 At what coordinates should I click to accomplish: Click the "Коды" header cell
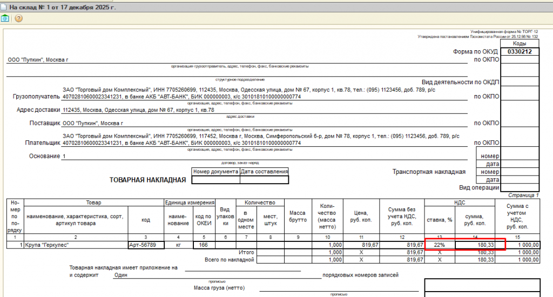520,43
